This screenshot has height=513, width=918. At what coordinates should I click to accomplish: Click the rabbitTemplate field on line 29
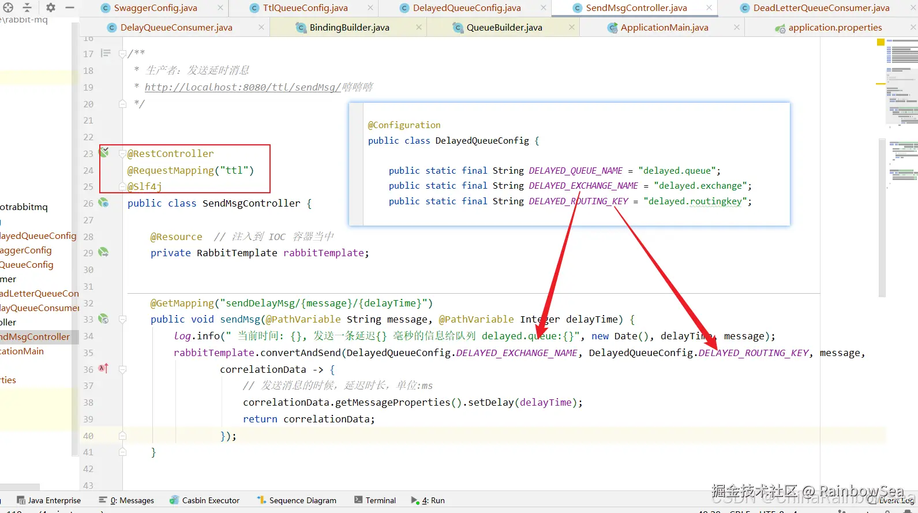323,253
